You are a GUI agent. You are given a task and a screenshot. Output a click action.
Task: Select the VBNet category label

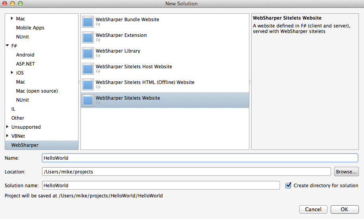[x=18, y=136]
